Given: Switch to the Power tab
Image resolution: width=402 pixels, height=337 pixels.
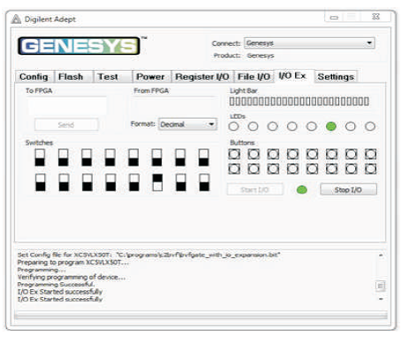Looking at the screenshot, I should coord(151,77).
